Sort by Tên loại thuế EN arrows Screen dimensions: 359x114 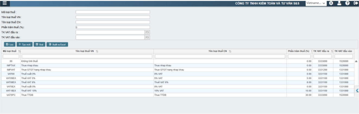pos(230,51)
